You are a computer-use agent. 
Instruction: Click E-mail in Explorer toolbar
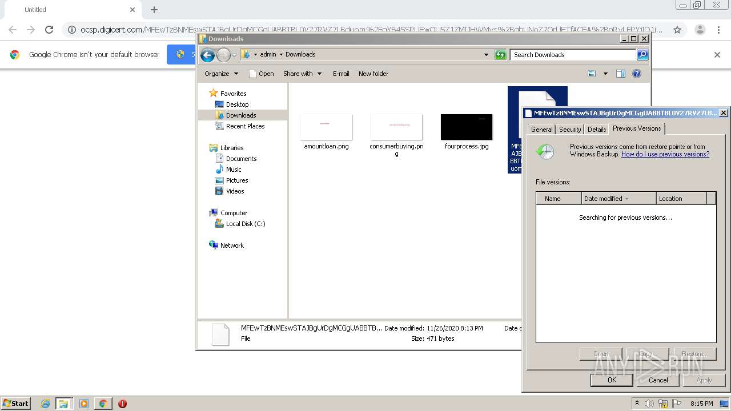[x=341, y=74]
